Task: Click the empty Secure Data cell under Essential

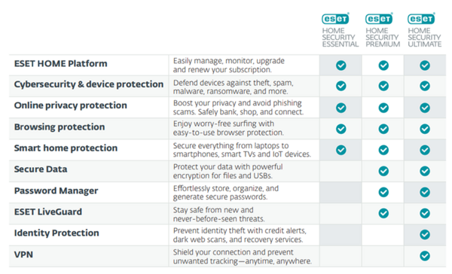Action: pyautogui.click(x=341, y=171)
